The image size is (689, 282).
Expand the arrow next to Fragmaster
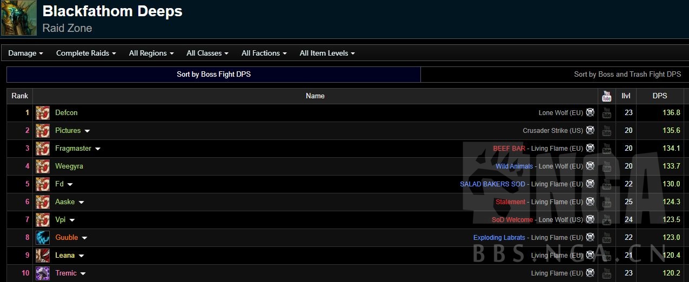98,149
